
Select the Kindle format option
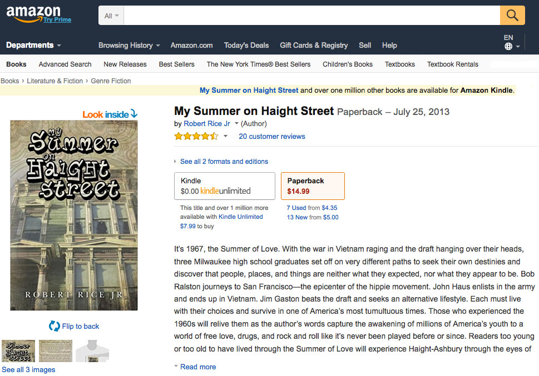[x=225, y=186]
